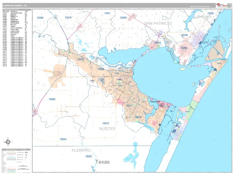Click ZIP label 78380 on the map
235x176 pixels.
[52, 99]
